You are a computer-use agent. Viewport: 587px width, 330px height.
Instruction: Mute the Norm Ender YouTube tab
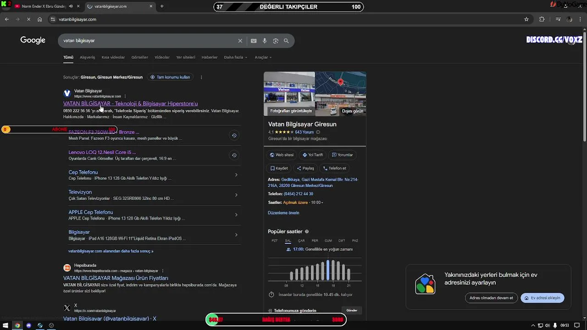tap(71, 6)
